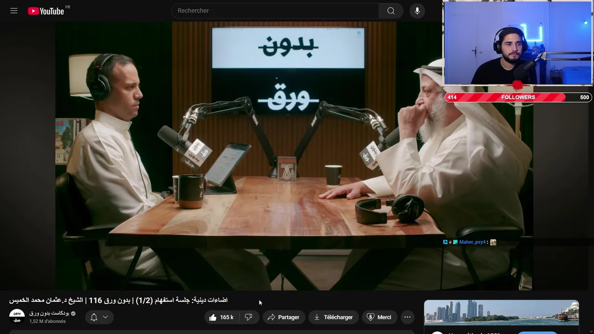The height and width of the screenshot is (334, 594).
Task: Click the Maher_psy4 chat username
Action: click(x=472, y=242)
